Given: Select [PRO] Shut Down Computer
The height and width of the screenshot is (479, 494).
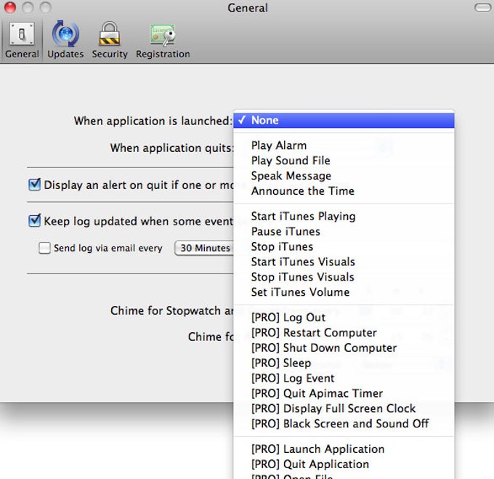Looking at the screenshot, I should [x=344, y=347].
